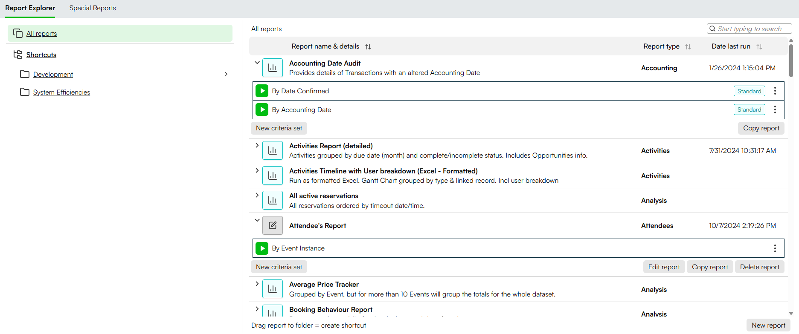This screenshot has width=799, height=334.
Task: Expand the Booking Behaviour Report row
Action: (257, 309)
